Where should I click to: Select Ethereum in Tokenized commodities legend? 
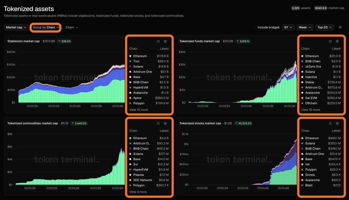pos(149,138)
